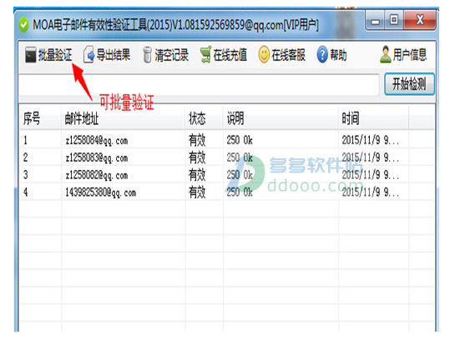Click the 开始检测 start detection button
455x345 pixels.
click(409, 84)
